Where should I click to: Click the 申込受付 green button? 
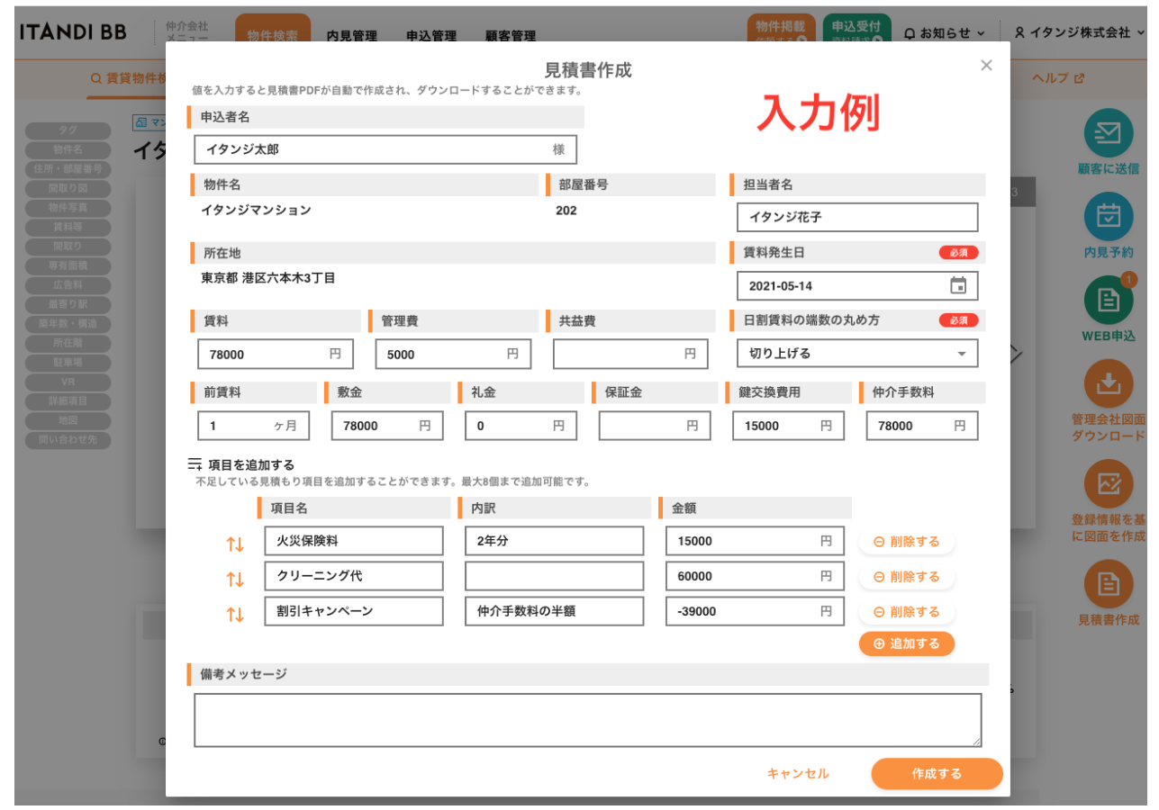point(856,31)
